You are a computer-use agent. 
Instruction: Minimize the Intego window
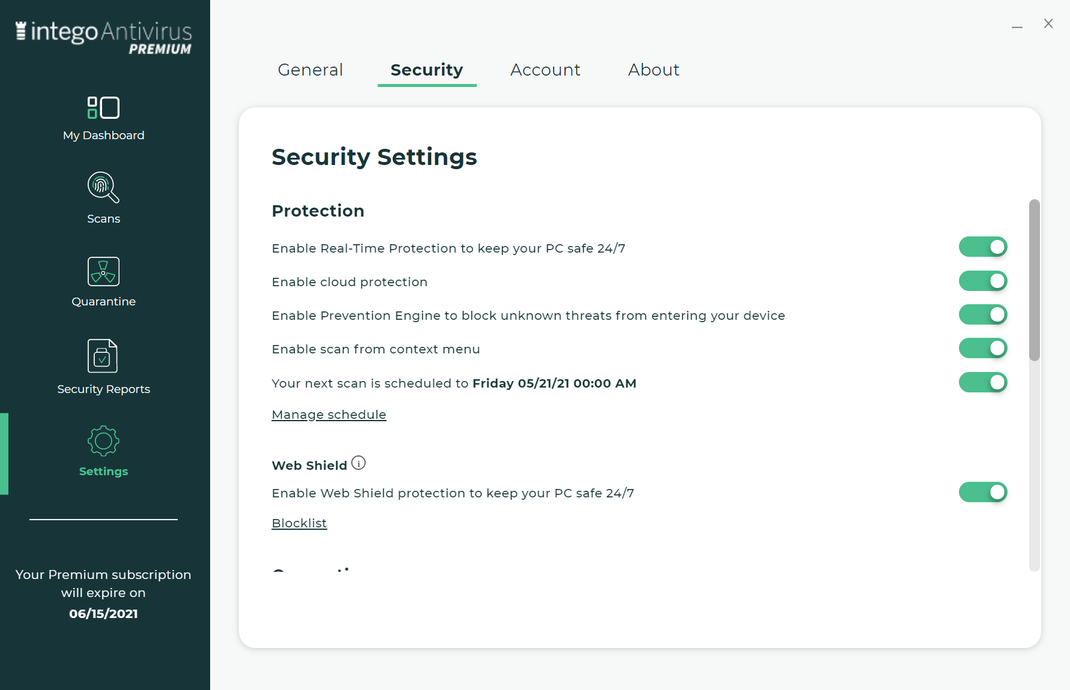[x=1017, y=27]
